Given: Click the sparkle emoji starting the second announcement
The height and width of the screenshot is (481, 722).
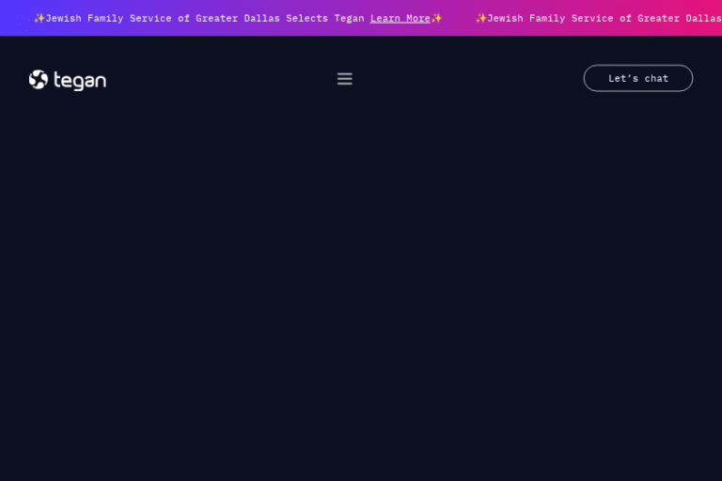Looking at the screenshot, I should 481,18.
